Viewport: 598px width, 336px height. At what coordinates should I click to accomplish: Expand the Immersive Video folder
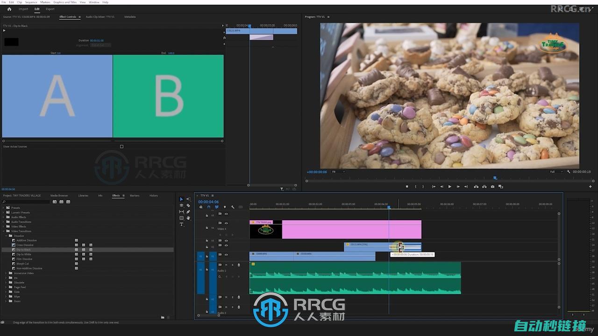coord(7,273)
